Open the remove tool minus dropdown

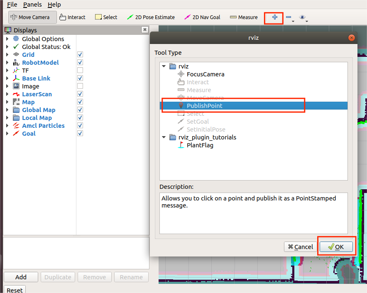click(290, 18)
